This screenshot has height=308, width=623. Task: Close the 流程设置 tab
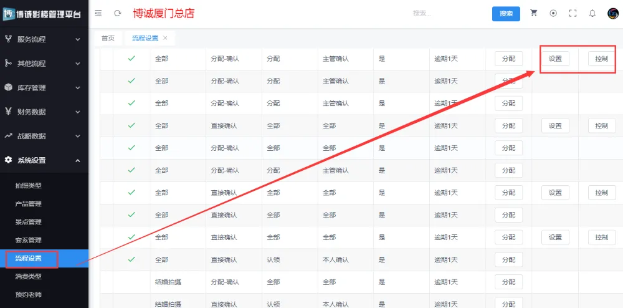[165, 38]
